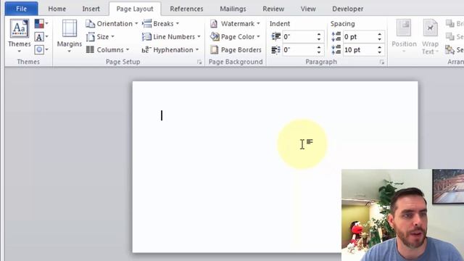This screenshot has height=261, width=464.
Task: Click the Watermark label
Action: (x=238, y=24)
